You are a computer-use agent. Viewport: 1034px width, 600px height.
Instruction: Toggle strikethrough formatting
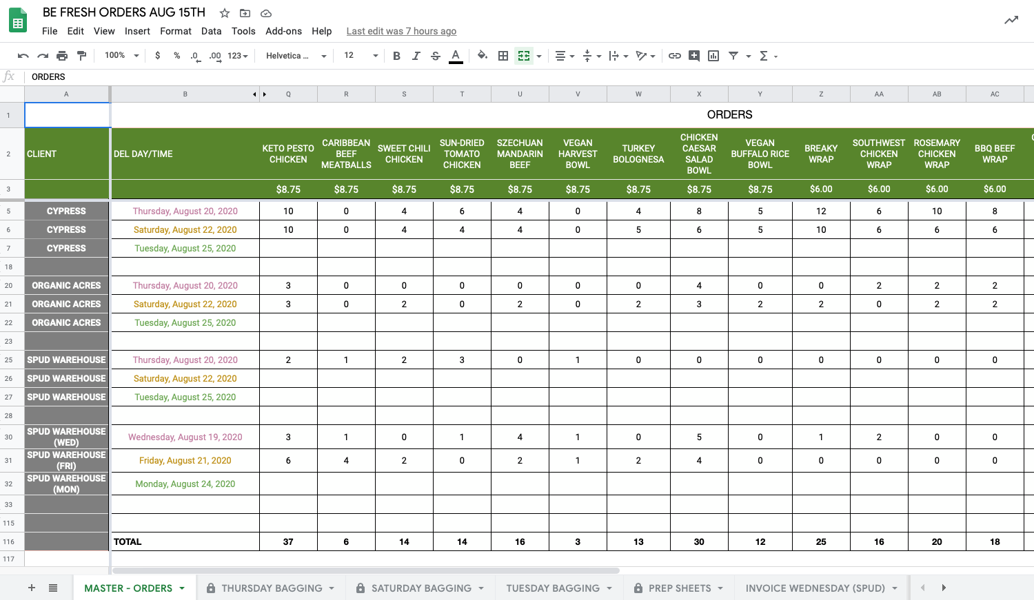(x=436, y=56)
